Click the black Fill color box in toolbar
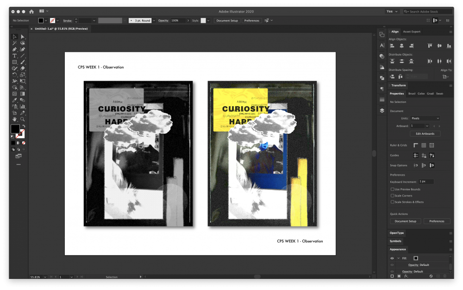 pos(15,129)
